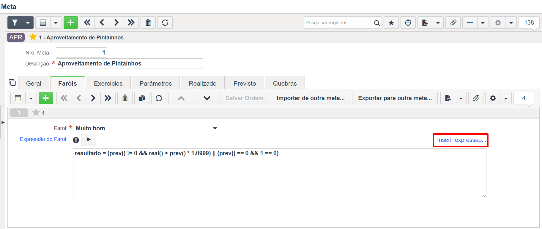Expand the ellipsis dropdown arrow
The width and height of the screenshot is (542, 229).
click(x=483, y=23)
